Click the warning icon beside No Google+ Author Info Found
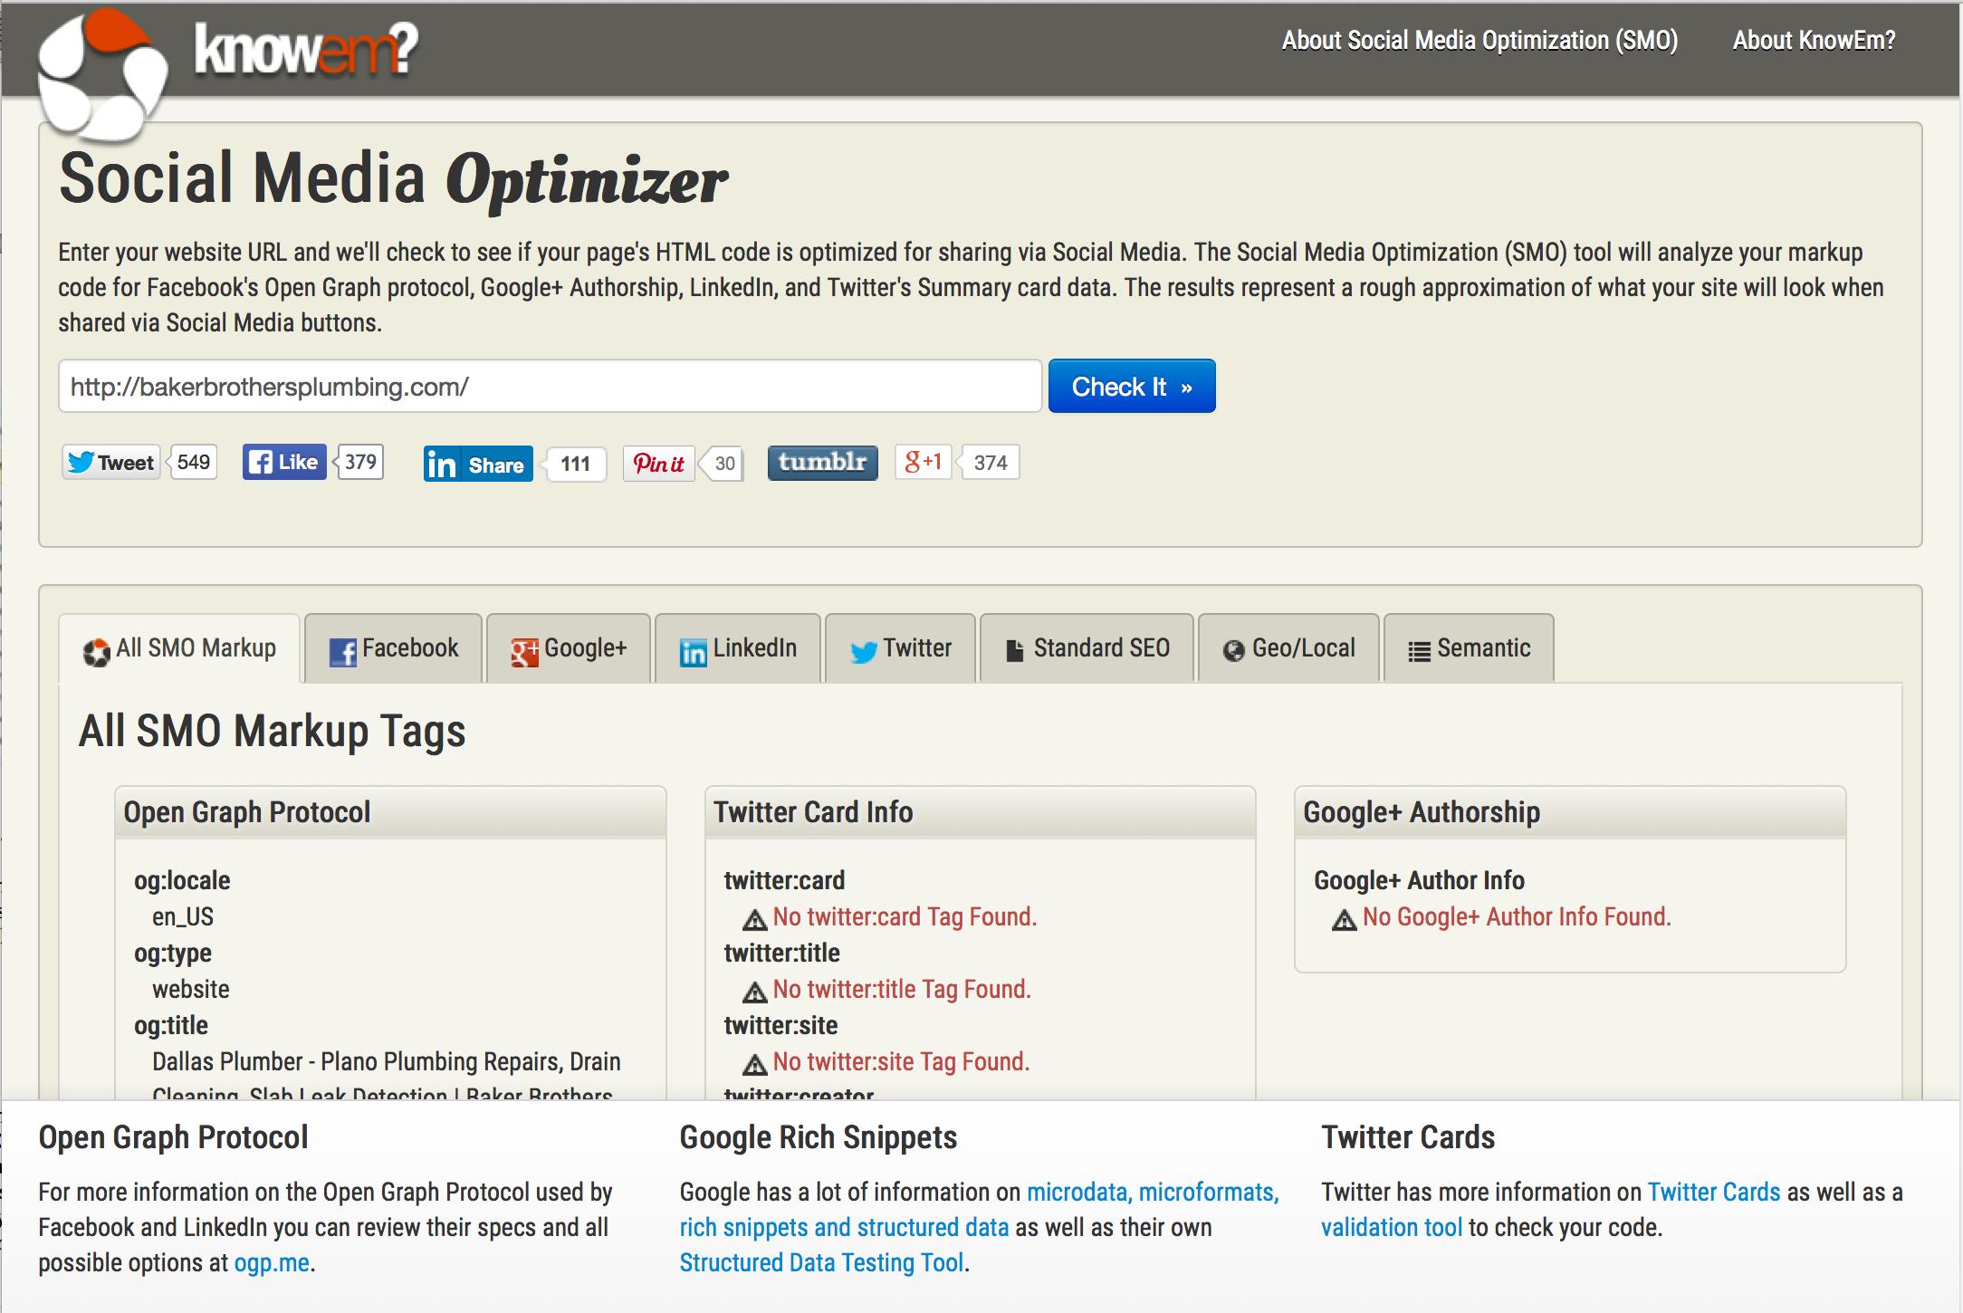 click(1345, 920)
